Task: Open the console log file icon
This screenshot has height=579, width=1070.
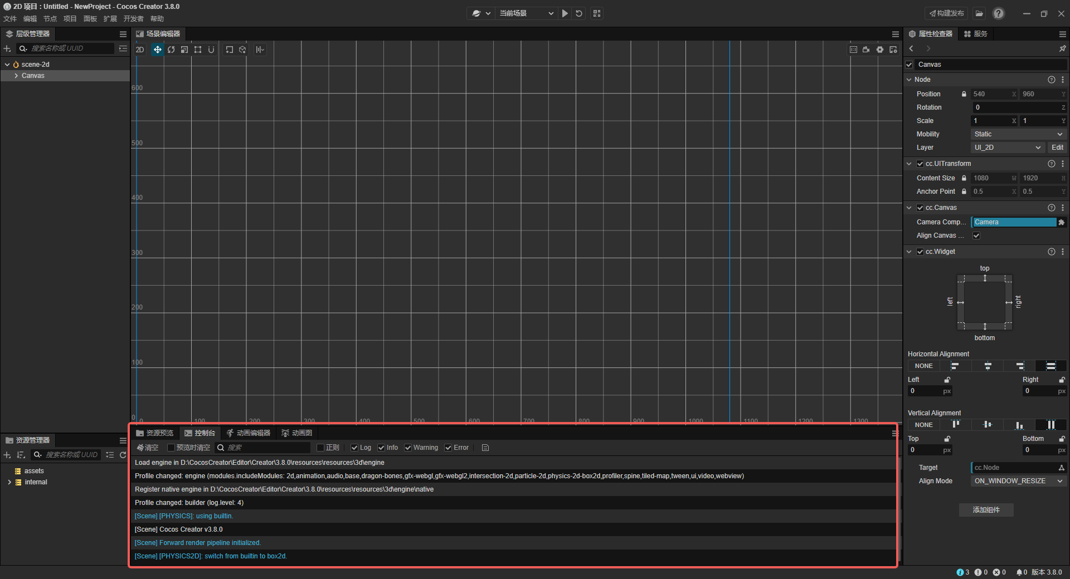Action: (x=485, y=448)
